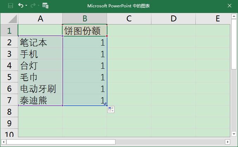Click the value 1 next to 台灯
The height and width of the screenshot is (147, 238).
[85, 65]
